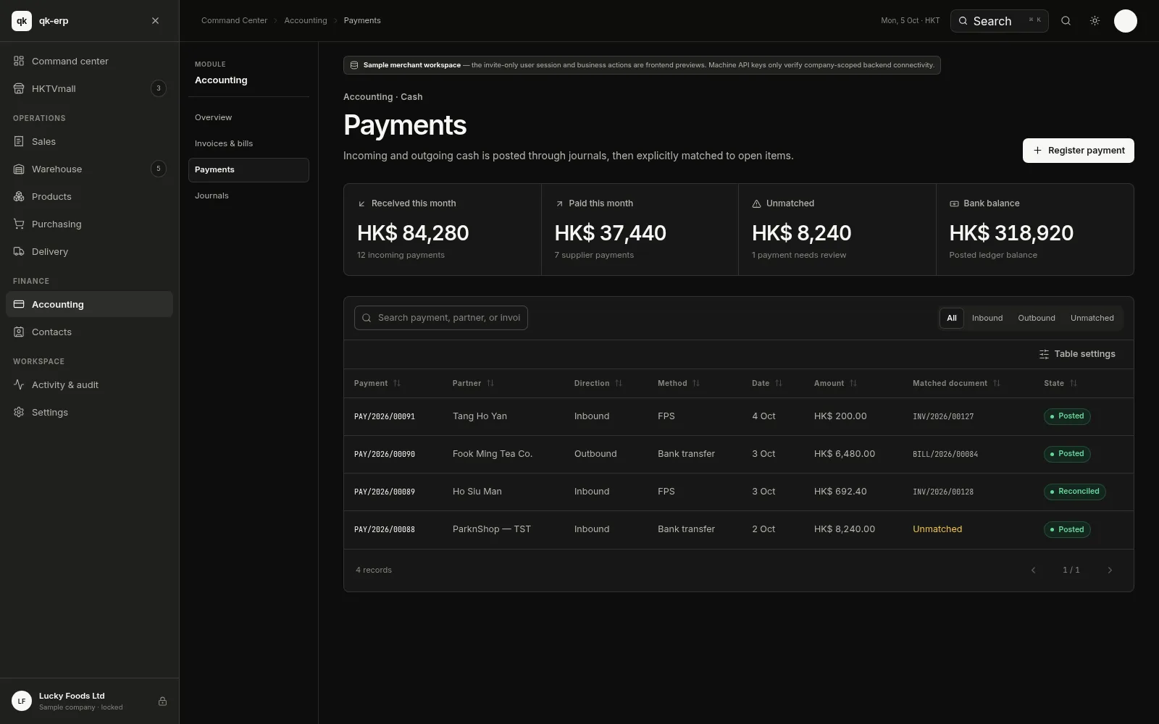Viewport: 1159px width, 724px height.
Task: Click the Received this month card
Action: tap(443, 230)
